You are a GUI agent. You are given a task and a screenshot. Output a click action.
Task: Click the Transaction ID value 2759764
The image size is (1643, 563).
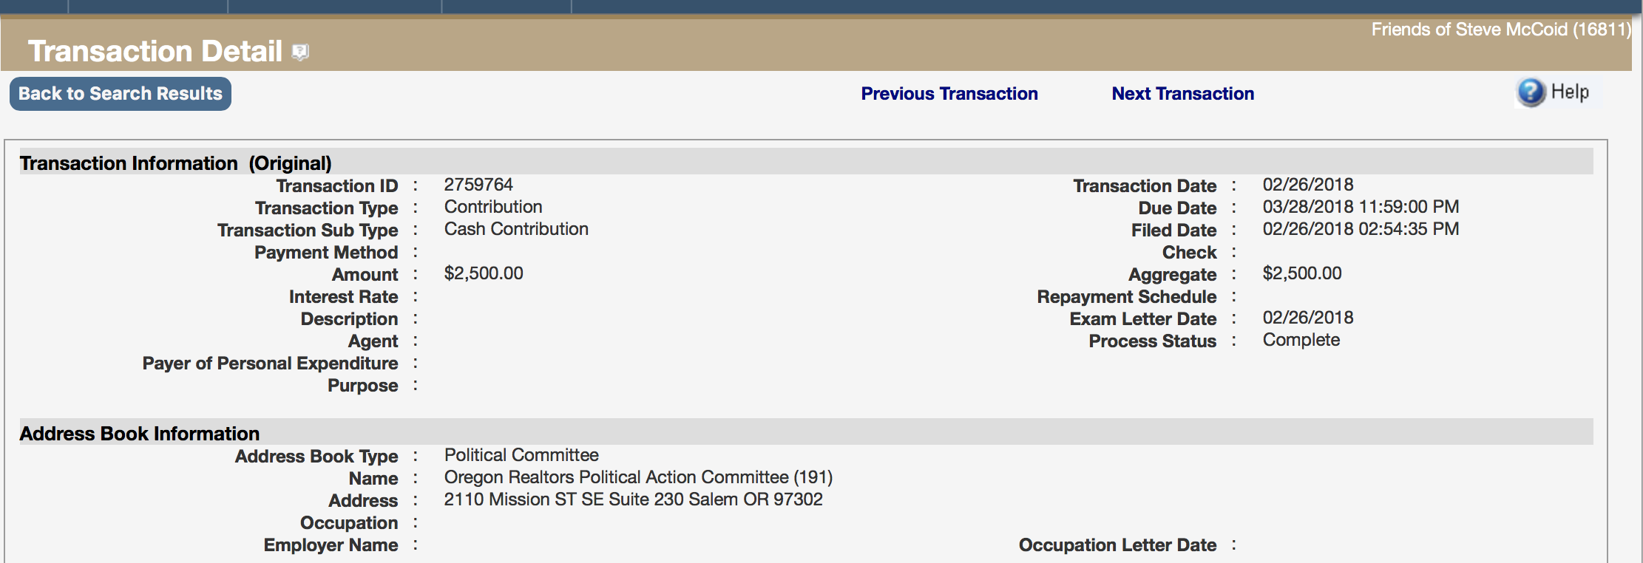click(x=478, y=185)
